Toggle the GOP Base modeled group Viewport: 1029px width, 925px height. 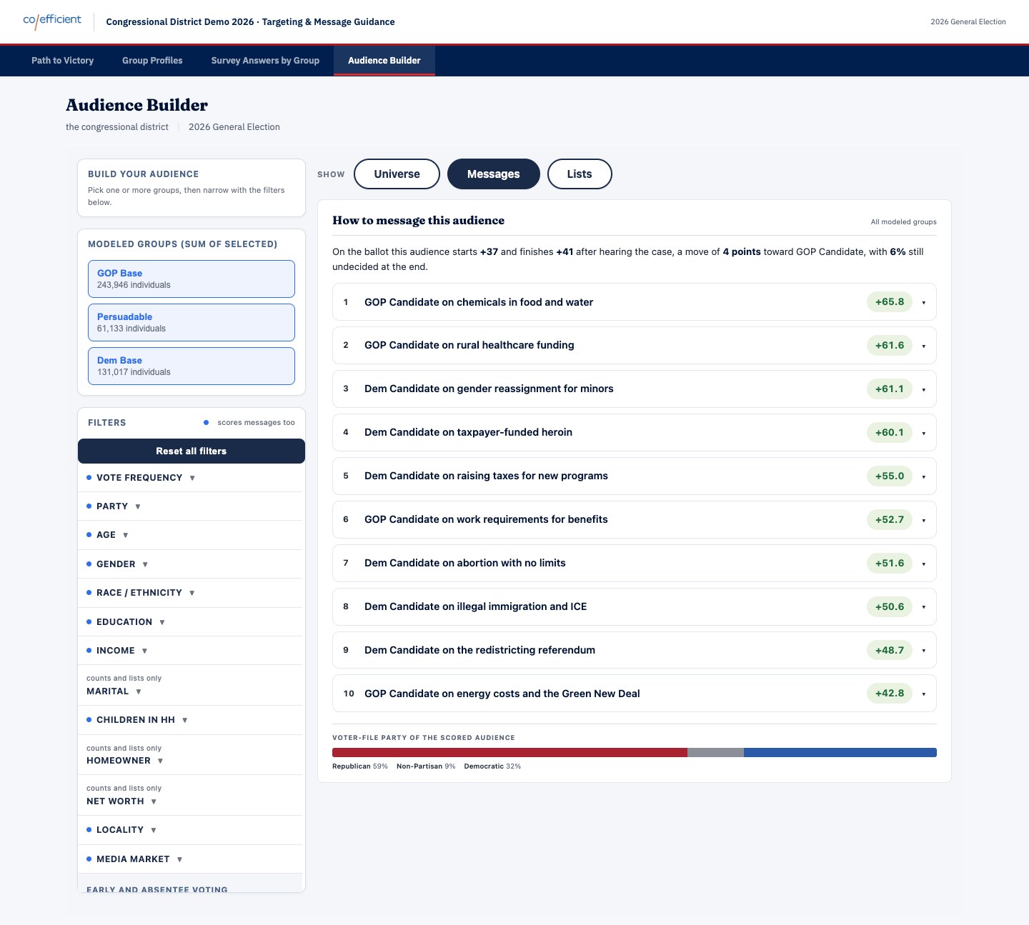192,279
